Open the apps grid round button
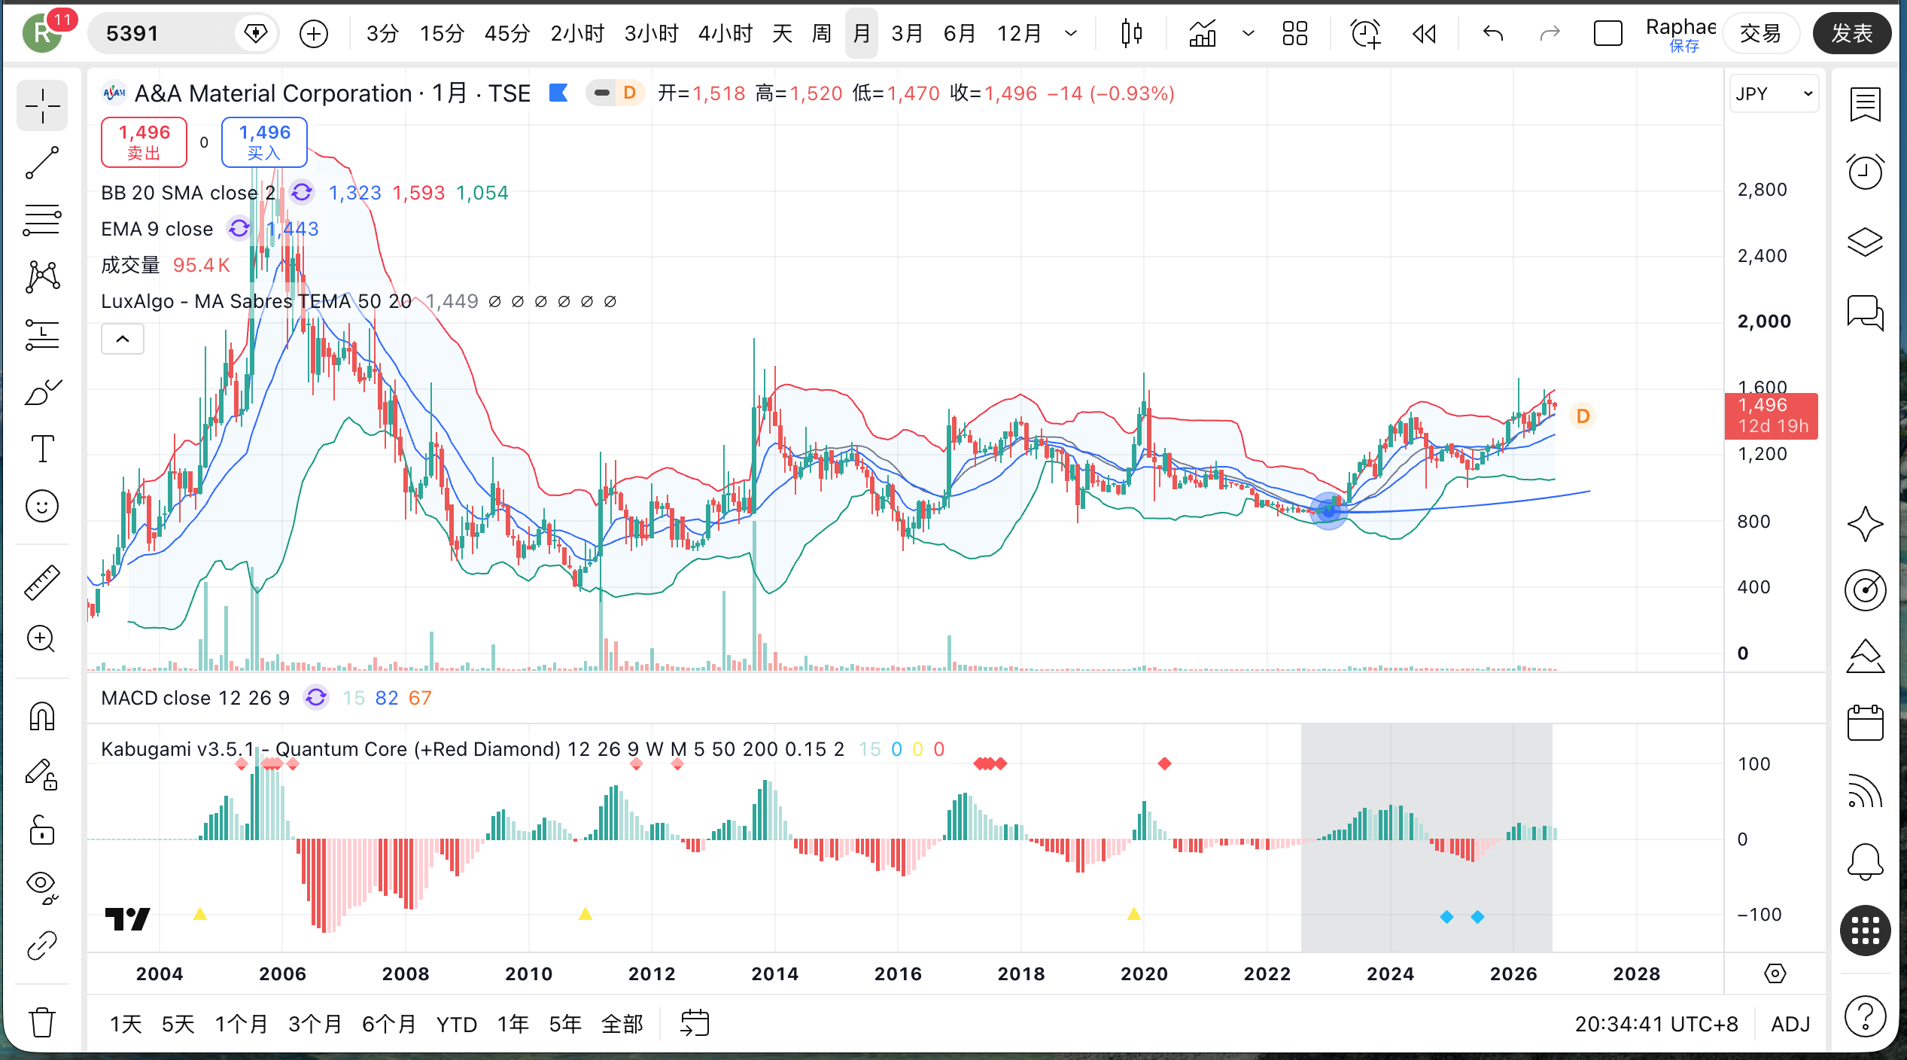This screenshot has height=1060, width=1907. (x=1865, y=931)
